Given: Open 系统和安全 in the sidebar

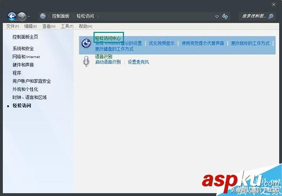Looking at the screenshot, I should point(23,49).
